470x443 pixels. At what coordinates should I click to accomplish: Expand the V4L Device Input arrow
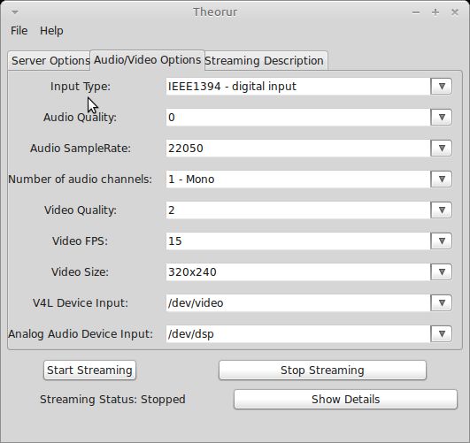441,302
